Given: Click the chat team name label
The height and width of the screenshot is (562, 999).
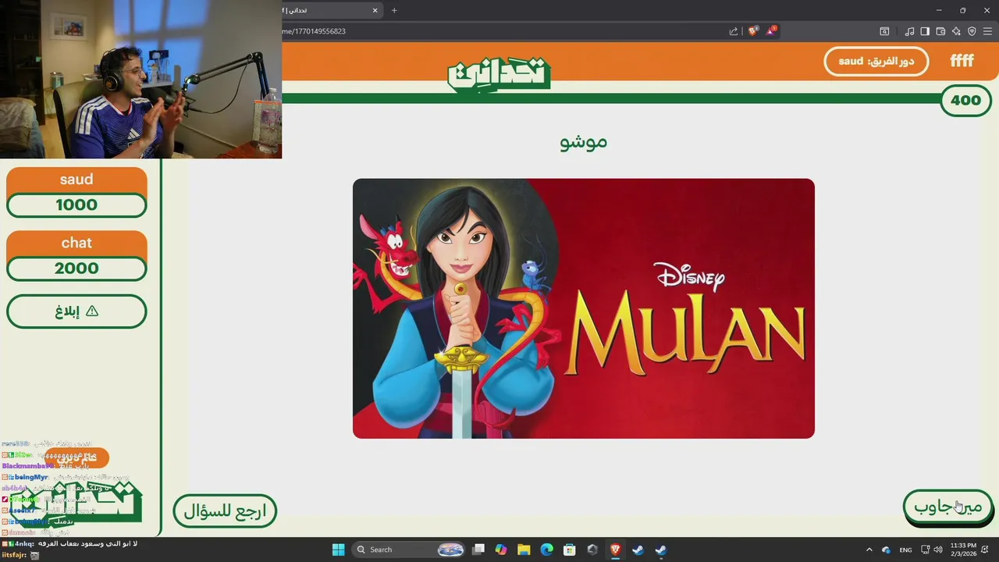Looking at the screenshot, I should pos(76,243).
